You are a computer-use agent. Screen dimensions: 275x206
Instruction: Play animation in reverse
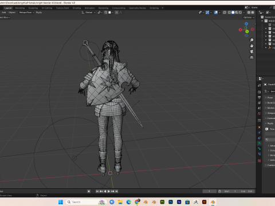click(105, 191)
